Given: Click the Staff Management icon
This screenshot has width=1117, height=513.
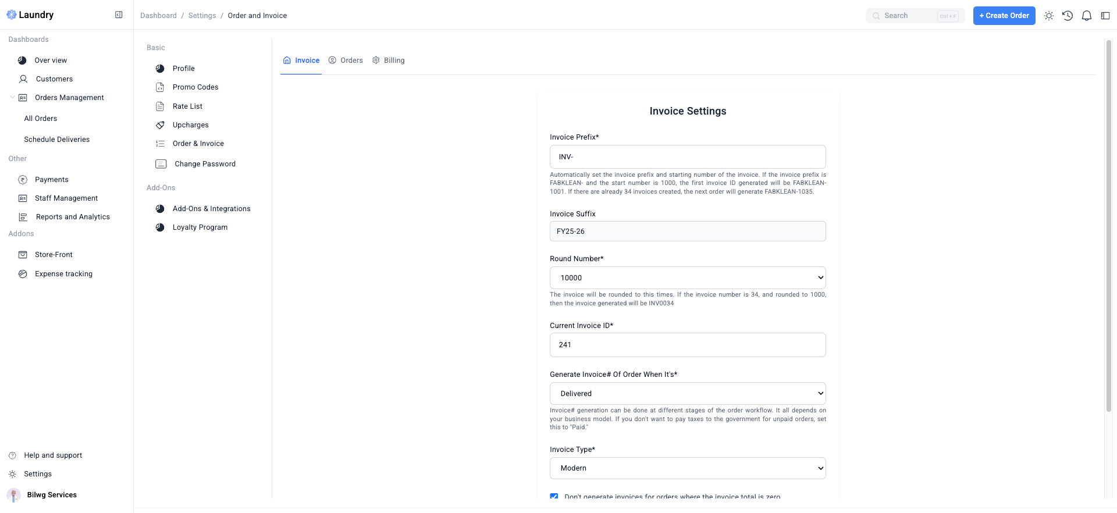Looking at the screenshot, I should [x=23, y=198].
